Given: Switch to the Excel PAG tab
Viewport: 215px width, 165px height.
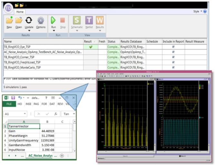Looking at the screenshot, I should click(x=36, y=104).
